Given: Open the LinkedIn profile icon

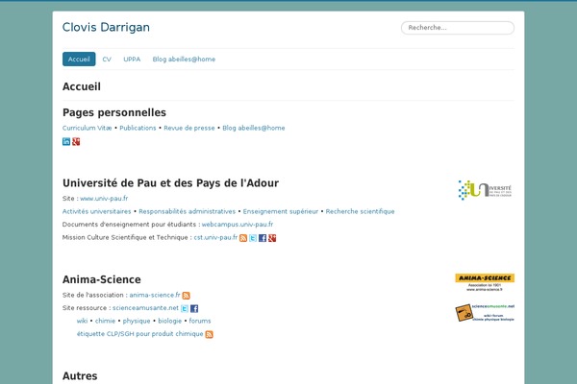Looking at the screenshot, I should pos(66,141).
